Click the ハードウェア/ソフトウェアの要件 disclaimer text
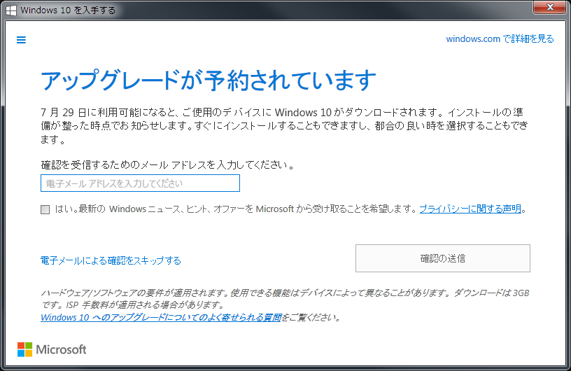The height and width of the screenshot is (371, 571). 285,298
